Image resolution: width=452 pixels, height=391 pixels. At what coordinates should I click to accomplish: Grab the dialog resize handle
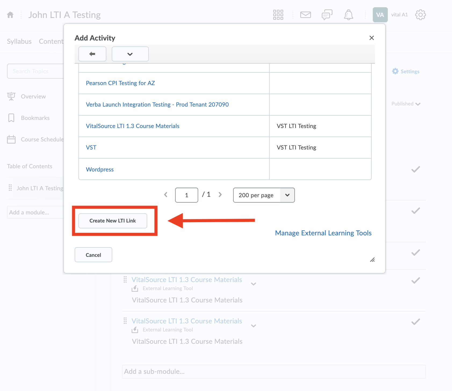click(372, 260)
